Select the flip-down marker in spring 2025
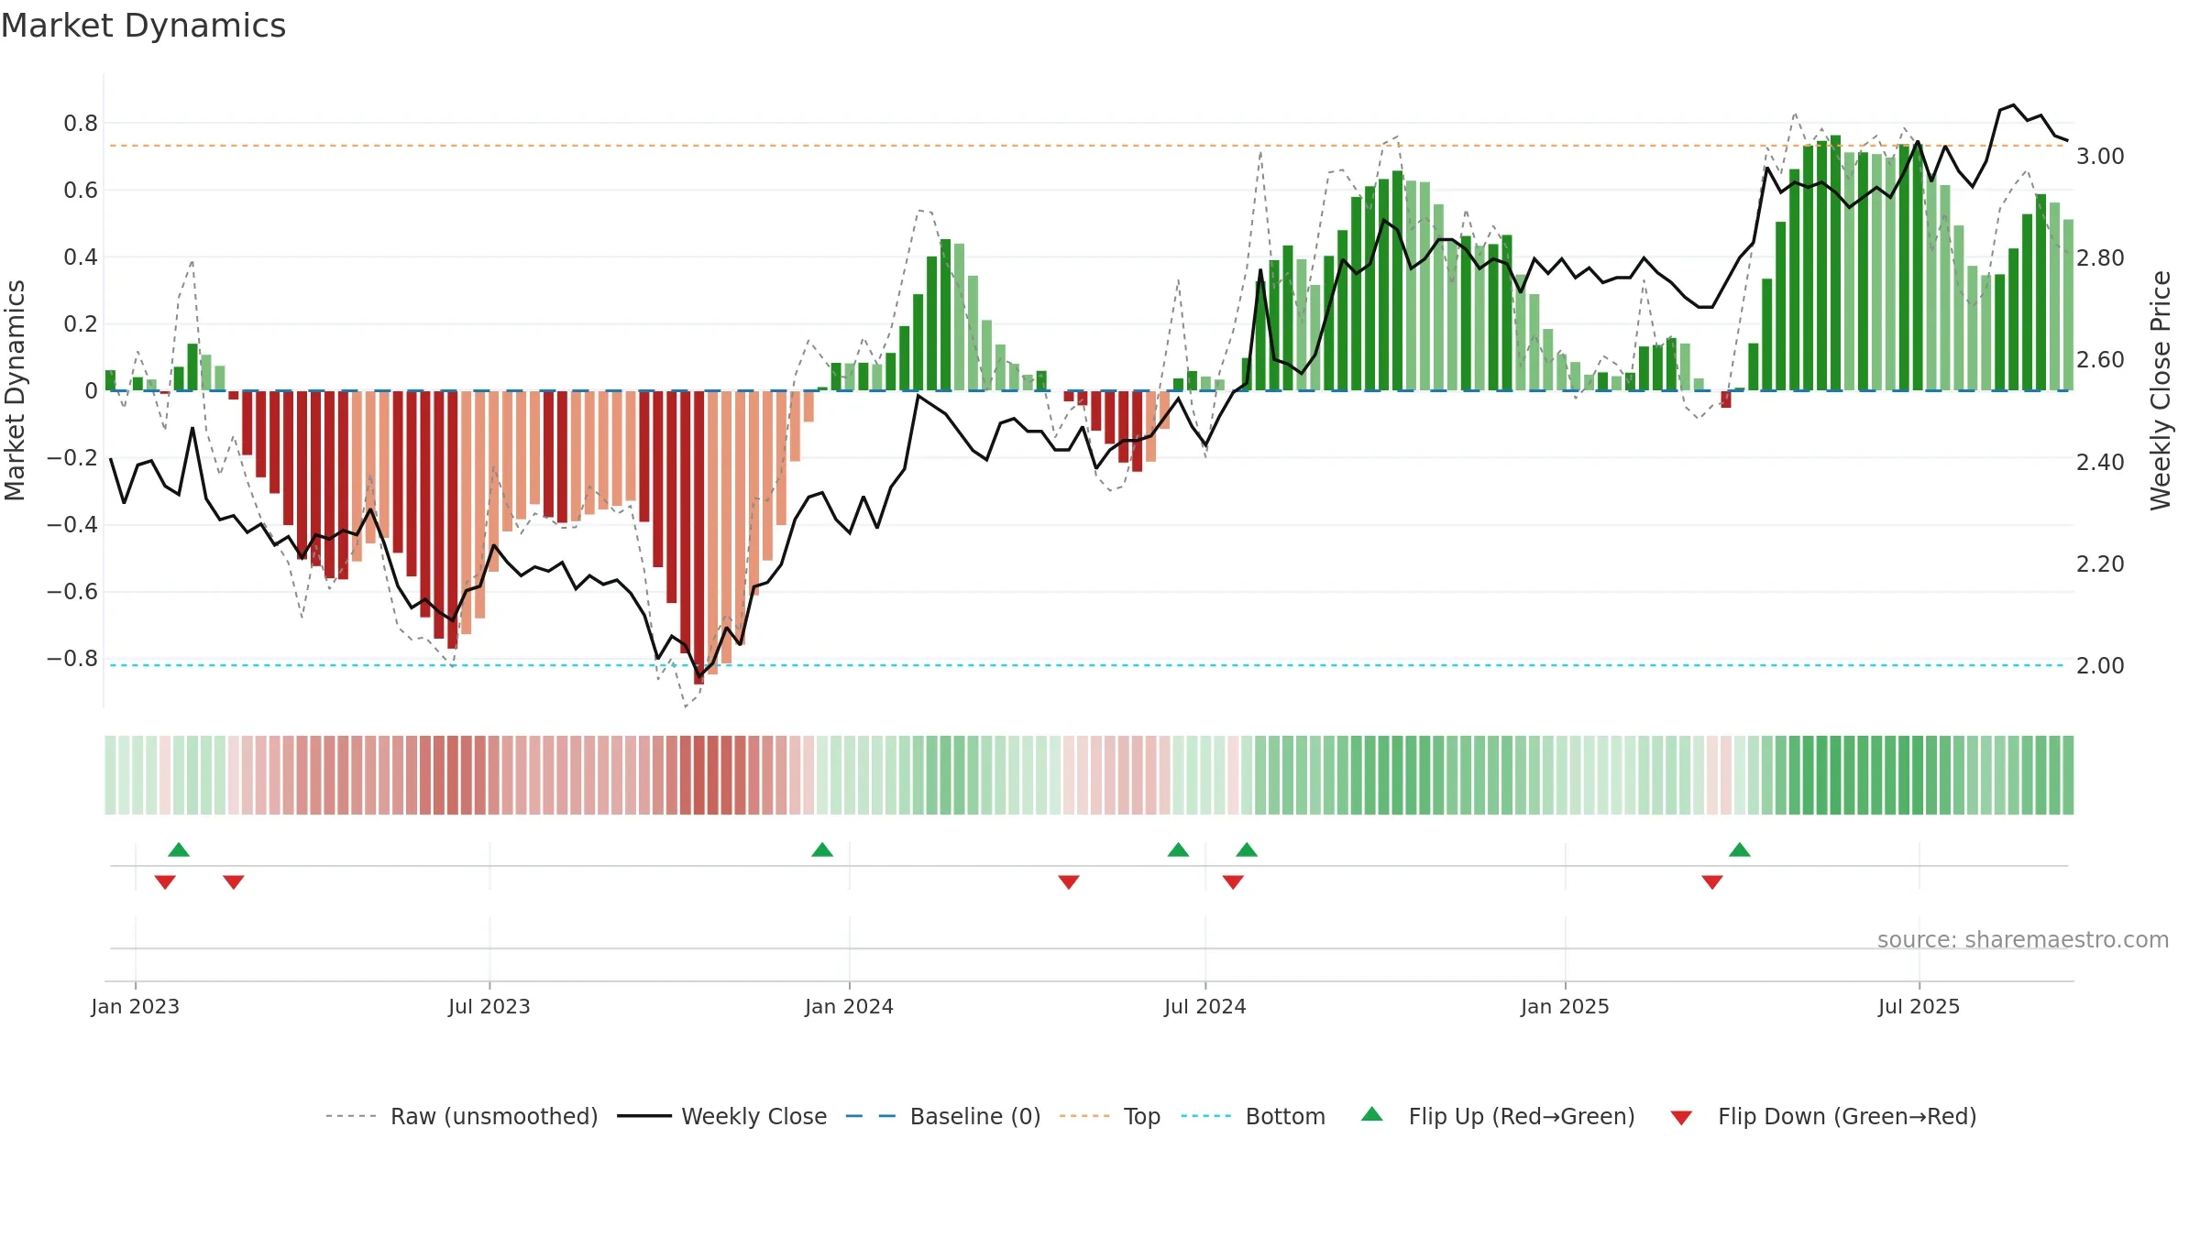 (1712, 881)
